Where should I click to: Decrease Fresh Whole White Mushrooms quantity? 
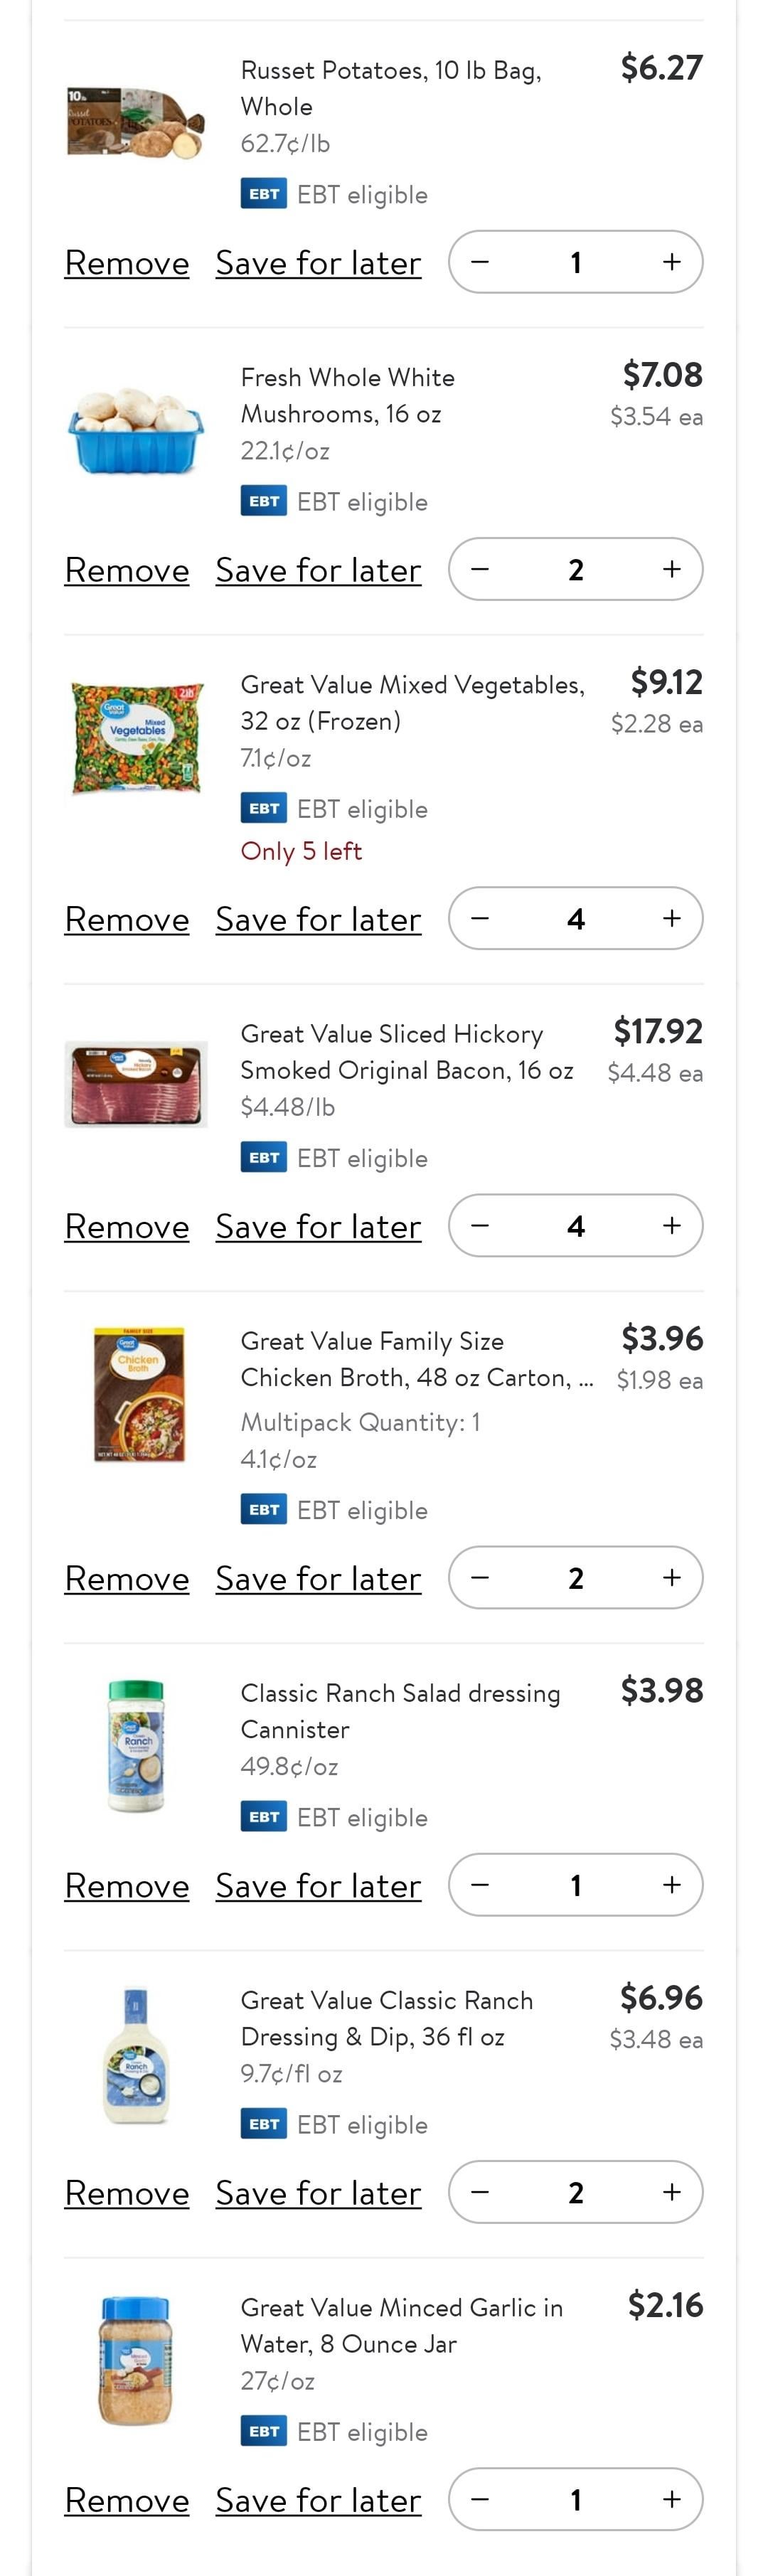(480, 569)
